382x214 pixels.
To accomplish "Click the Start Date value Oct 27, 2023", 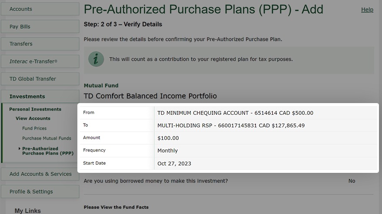I will point(174,163).
